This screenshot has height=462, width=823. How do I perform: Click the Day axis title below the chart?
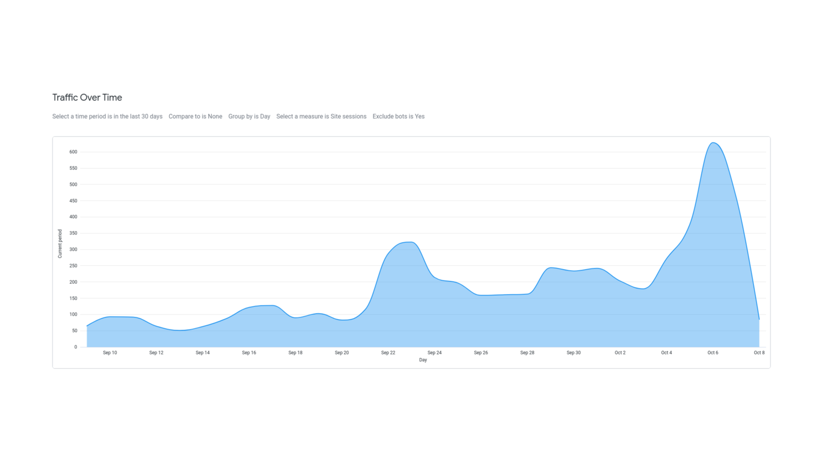tap(422, 360)
